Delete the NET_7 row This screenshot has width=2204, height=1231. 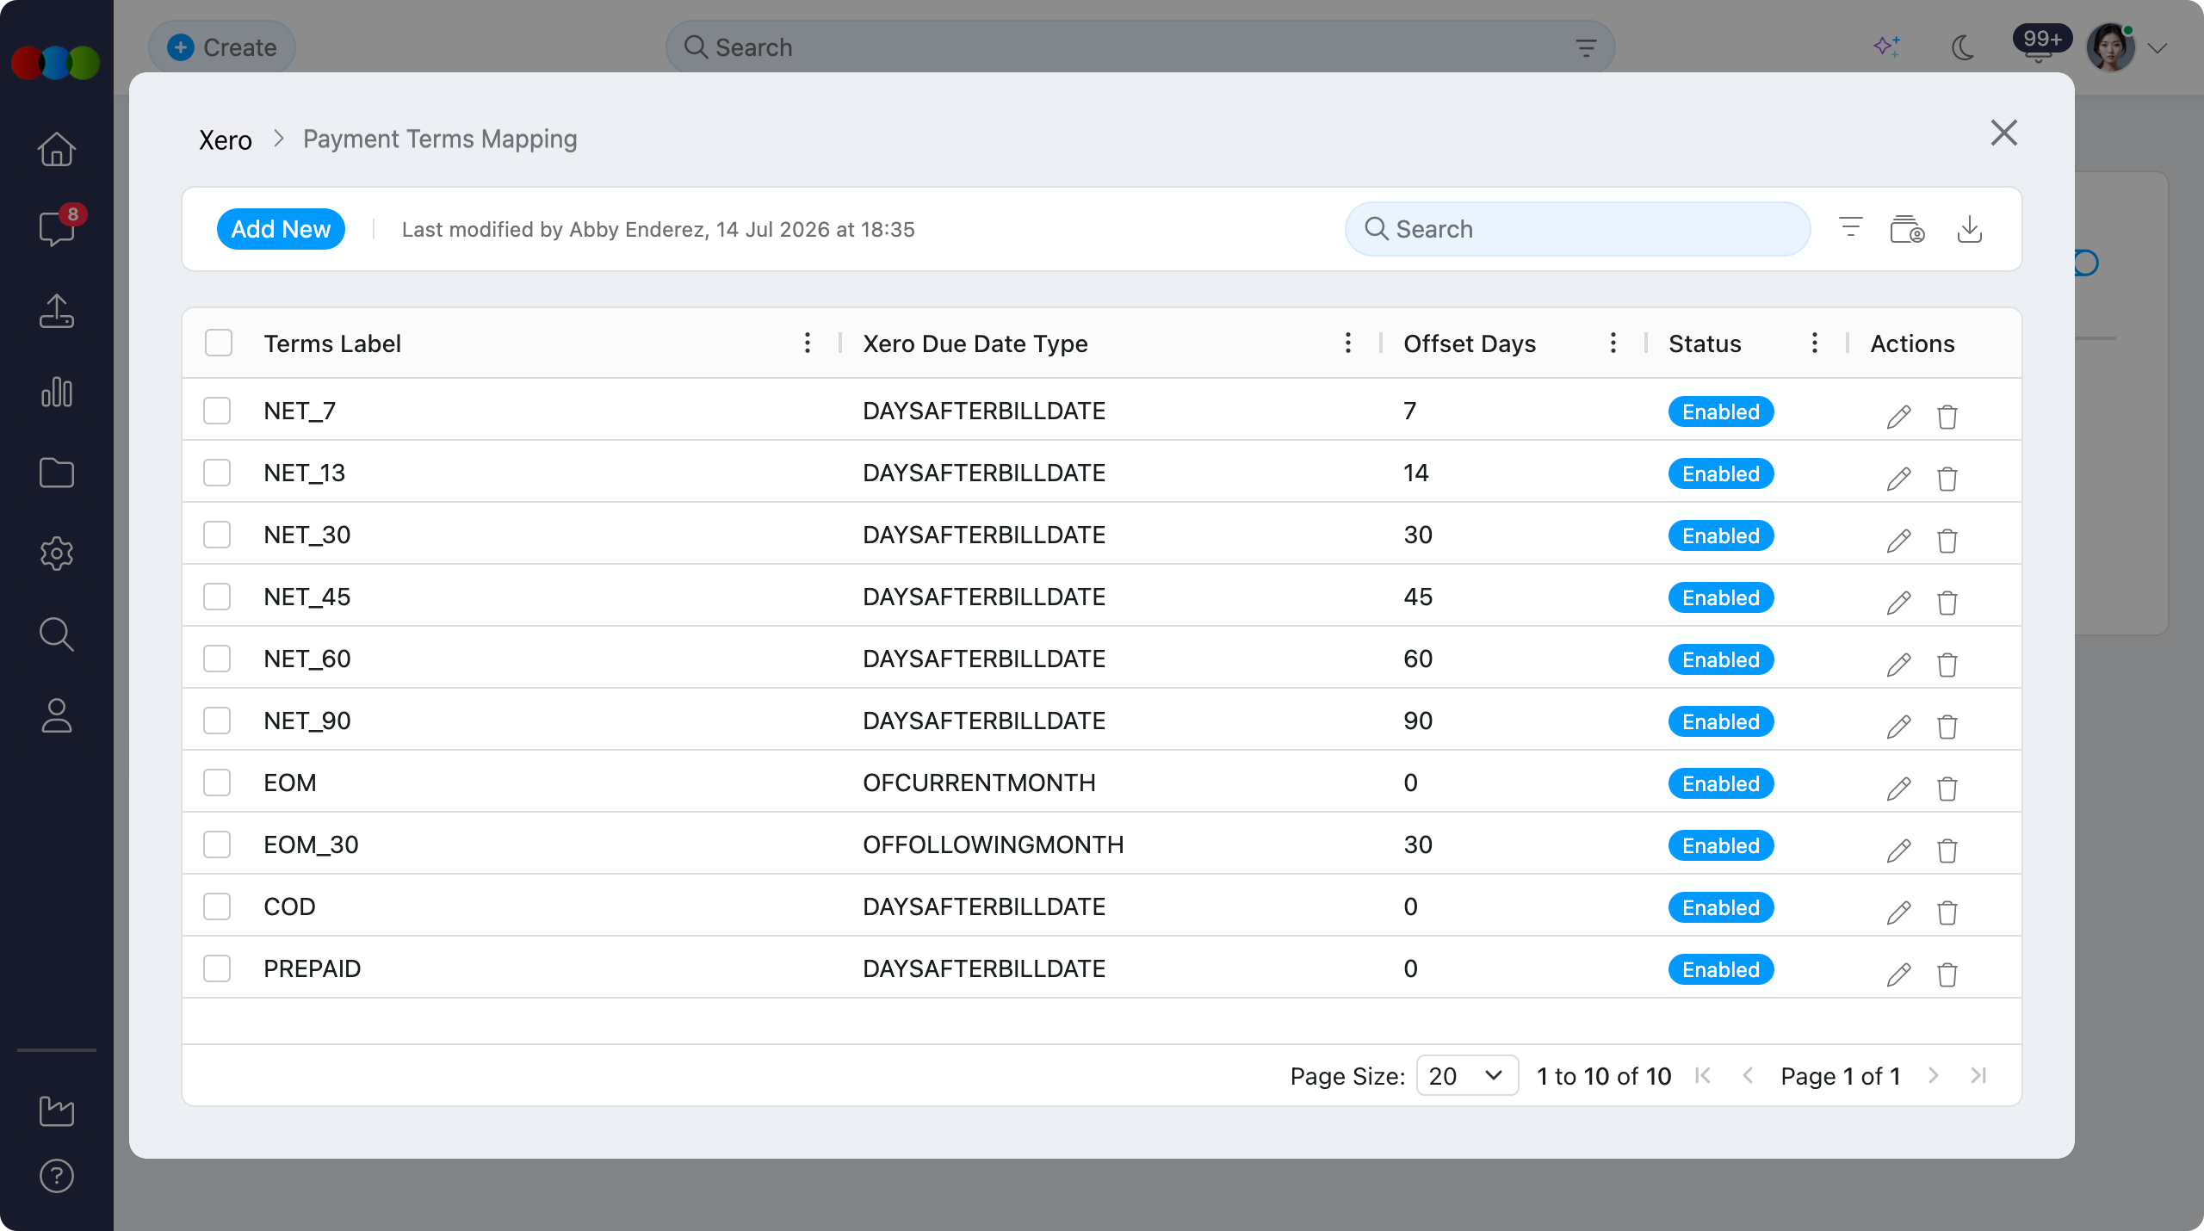tap(1947, 416)
